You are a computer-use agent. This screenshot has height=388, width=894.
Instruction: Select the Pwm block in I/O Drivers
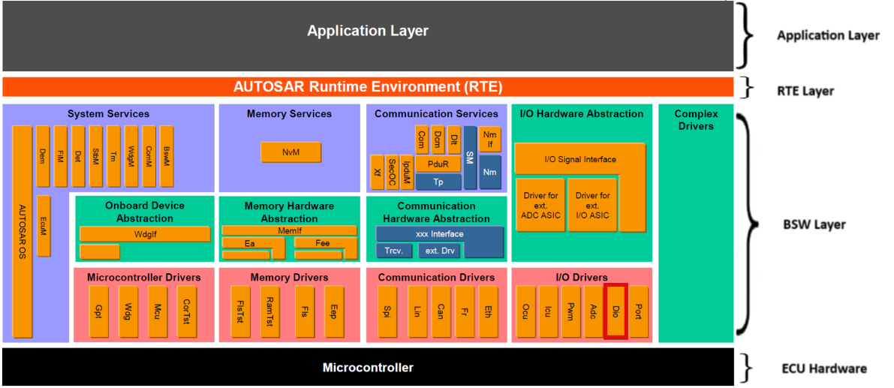coord(570,311)
